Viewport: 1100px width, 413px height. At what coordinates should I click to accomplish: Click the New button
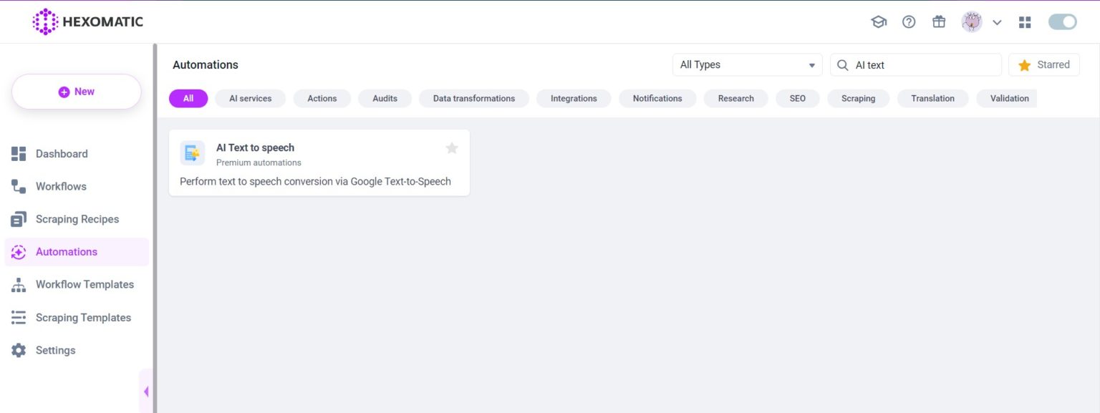click(76, 91)
